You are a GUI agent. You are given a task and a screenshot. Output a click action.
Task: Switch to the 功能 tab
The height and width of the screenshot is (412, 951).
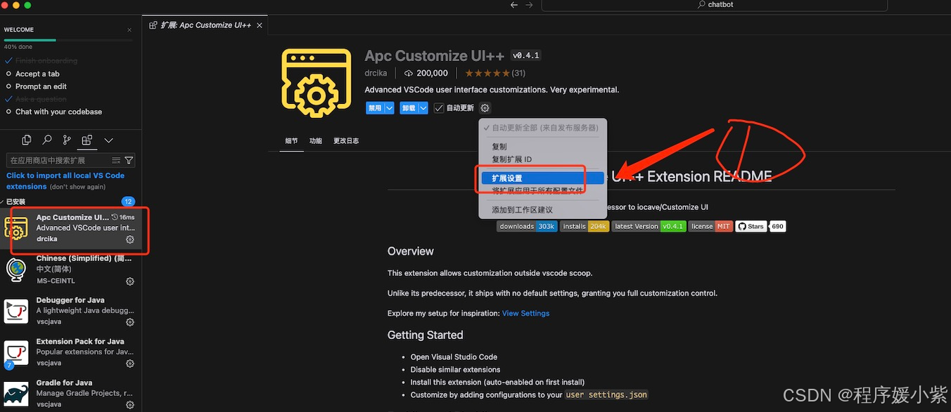[x=316, y=141]
